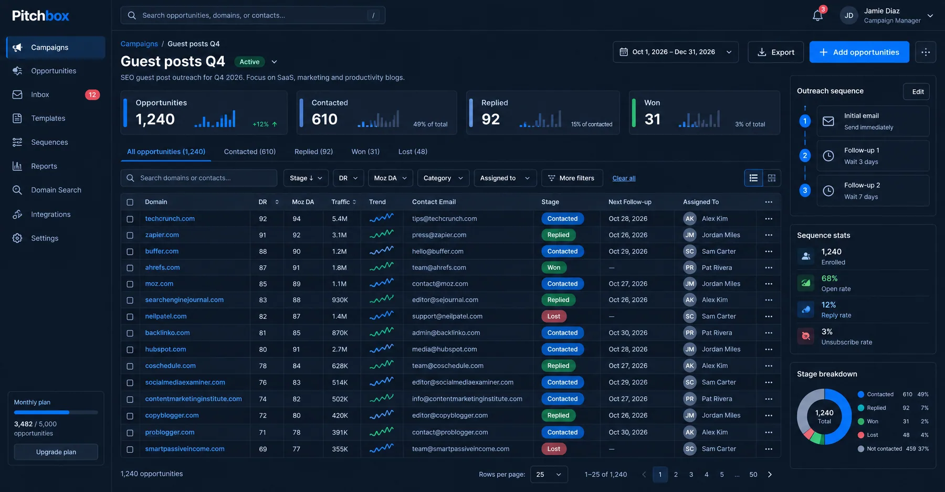
Task: Open the Replied (92) tab
Action: point(313,152)
